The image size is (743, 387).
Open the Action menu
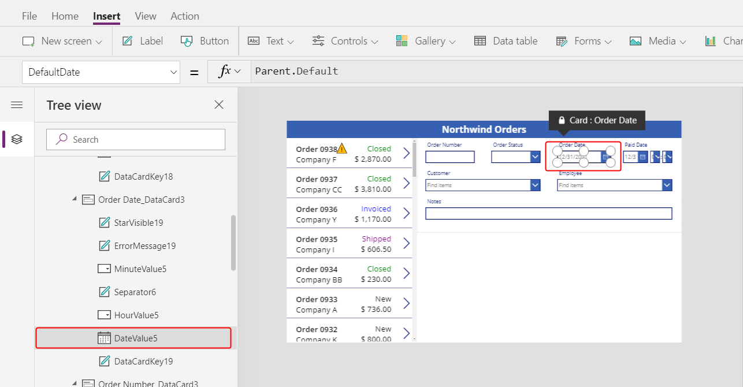click(x=184, y=16)
